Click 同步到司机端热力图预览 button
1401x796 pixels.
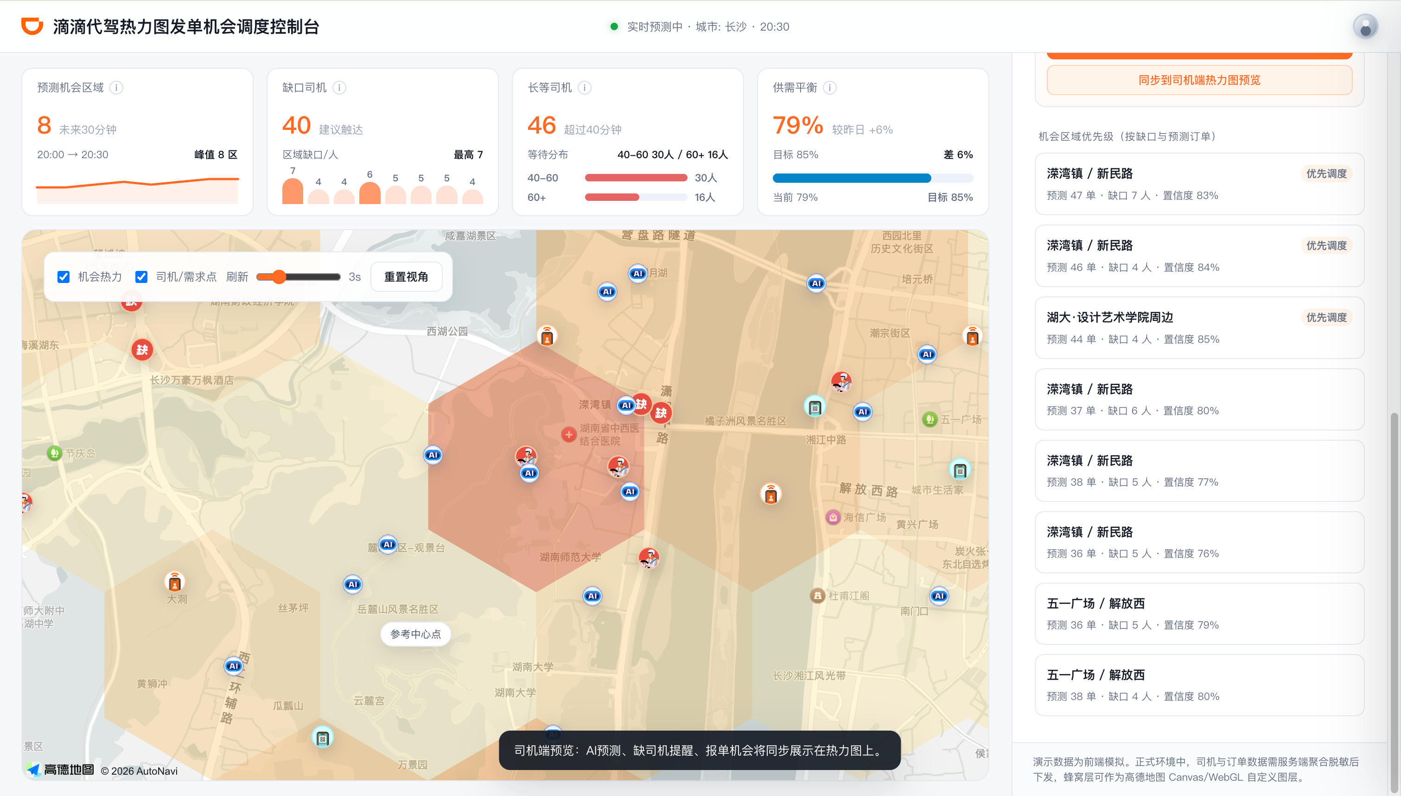click(1199, 80)
